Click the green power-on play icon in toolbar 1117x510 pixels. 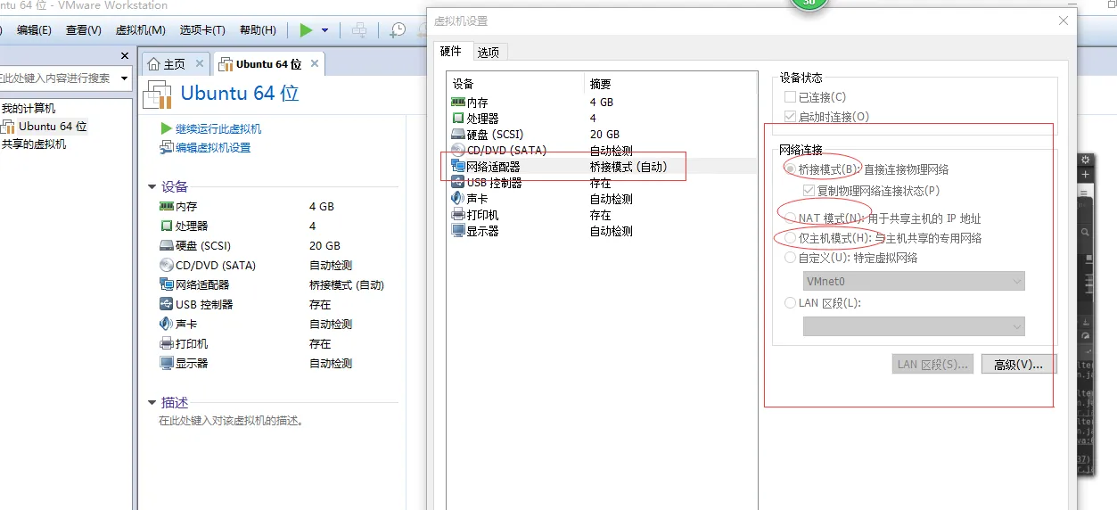pos(306,30)
